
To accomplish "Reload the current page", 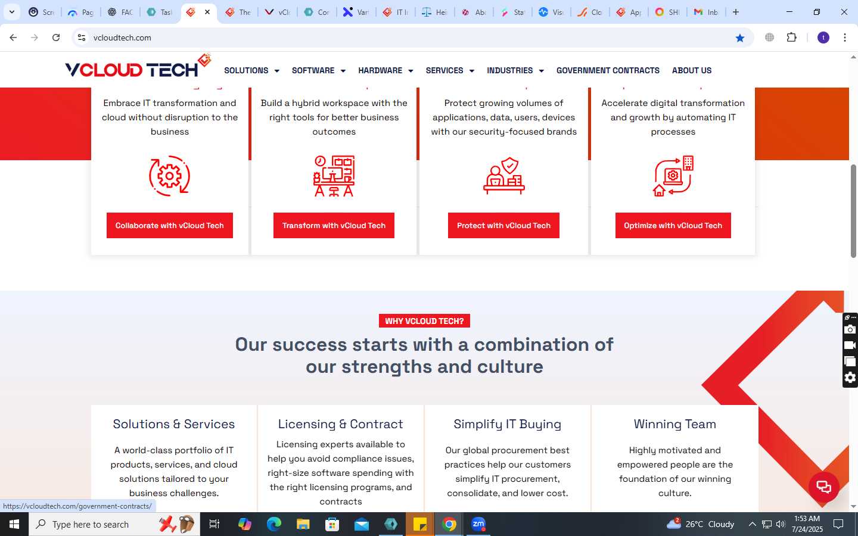I will tap(56, 38).
